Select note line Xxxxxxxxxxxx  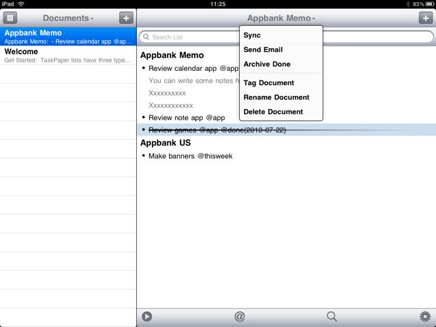(x=171, y=106)
